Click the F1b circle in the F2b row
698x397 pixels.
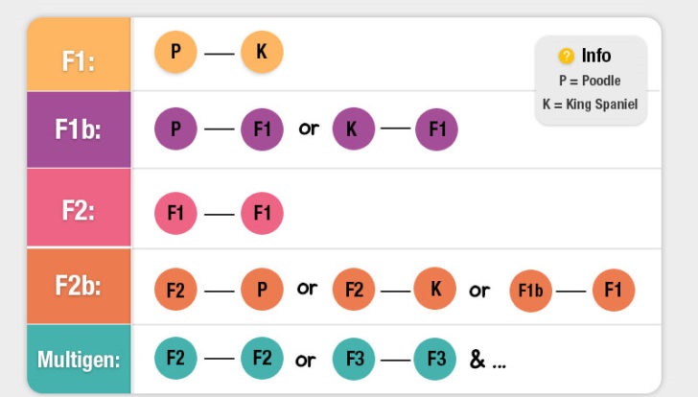pyautogui.click(x=531, y=291)
